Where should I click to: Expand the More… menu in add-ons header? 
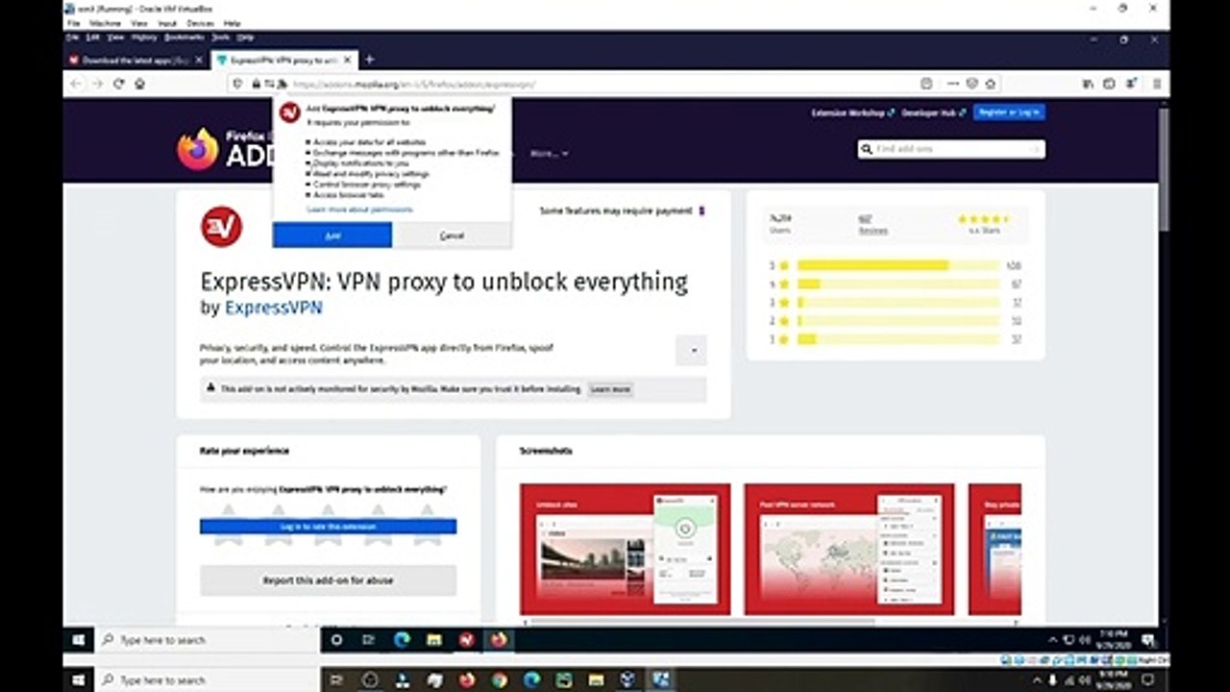pos(549,153)
